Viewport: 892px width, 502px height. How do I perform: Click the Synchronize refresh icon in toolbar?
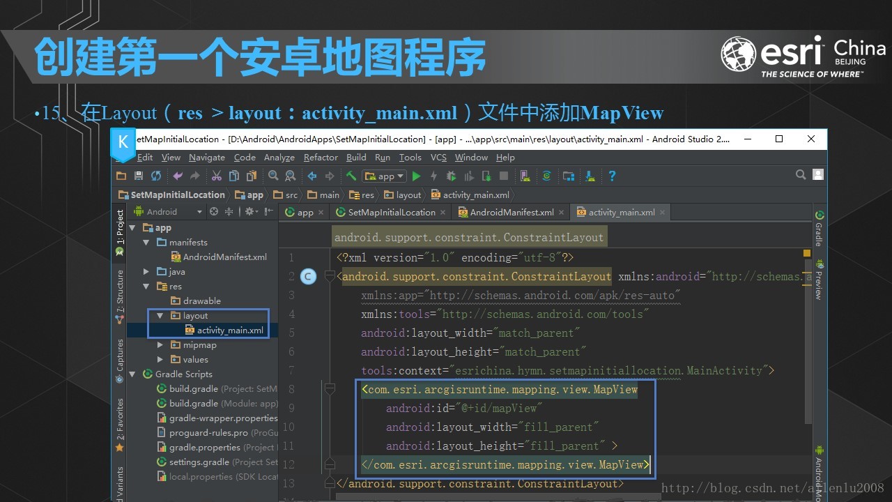(x=156, y=176)
